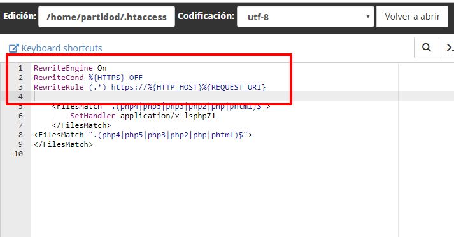
Task: Click the indented </FilesMatch> on line 7
Action: coord(82,125)
